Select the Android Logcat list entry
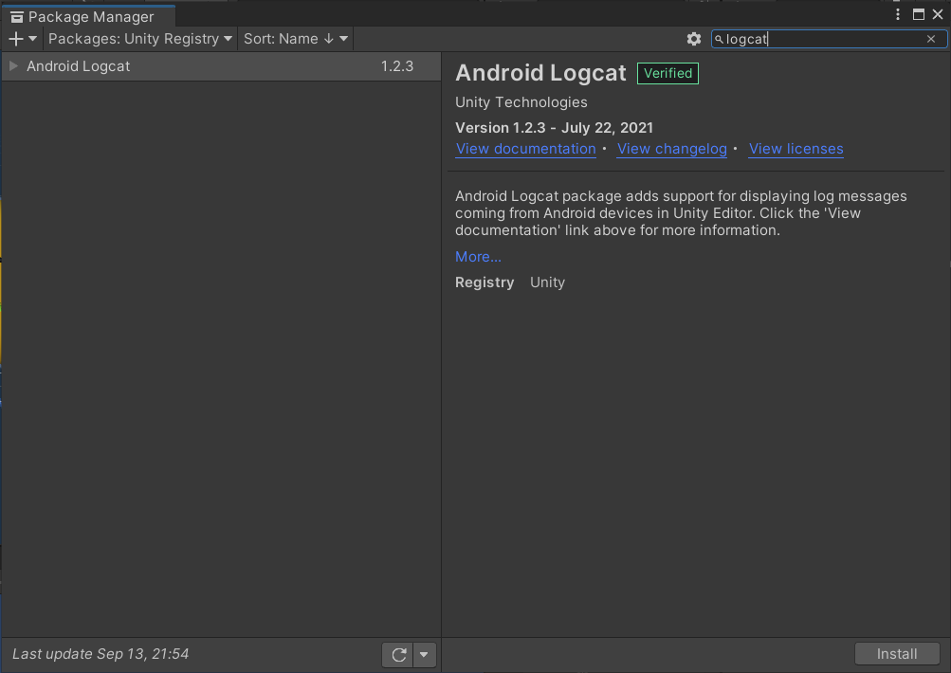Viewport: 951px width, 673px height. (x=221, y=66)
